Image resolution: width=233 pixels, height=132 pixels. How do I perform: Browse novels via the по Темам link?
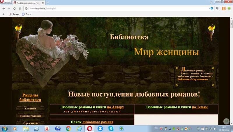[200, 107]
